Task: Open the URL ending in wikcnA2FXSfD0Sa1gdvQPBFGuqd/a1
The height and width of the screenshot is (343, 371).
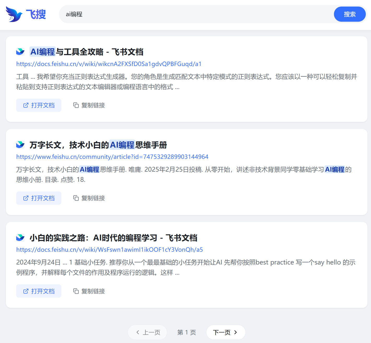Action: click(109, 64)
